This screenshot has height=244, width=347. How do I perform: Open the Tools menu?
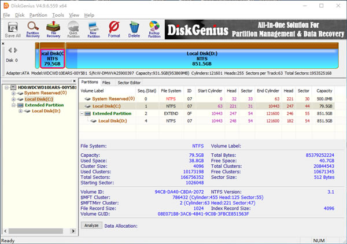[58, 14]
